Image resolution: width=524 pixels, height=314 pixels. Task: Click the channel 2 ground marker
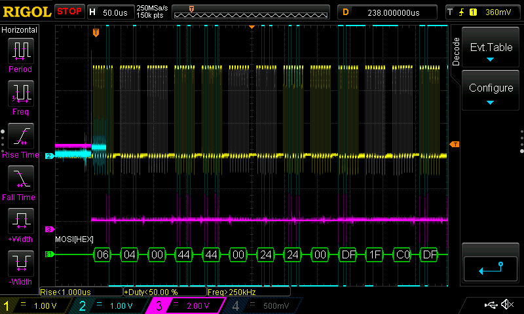[50, 156]
